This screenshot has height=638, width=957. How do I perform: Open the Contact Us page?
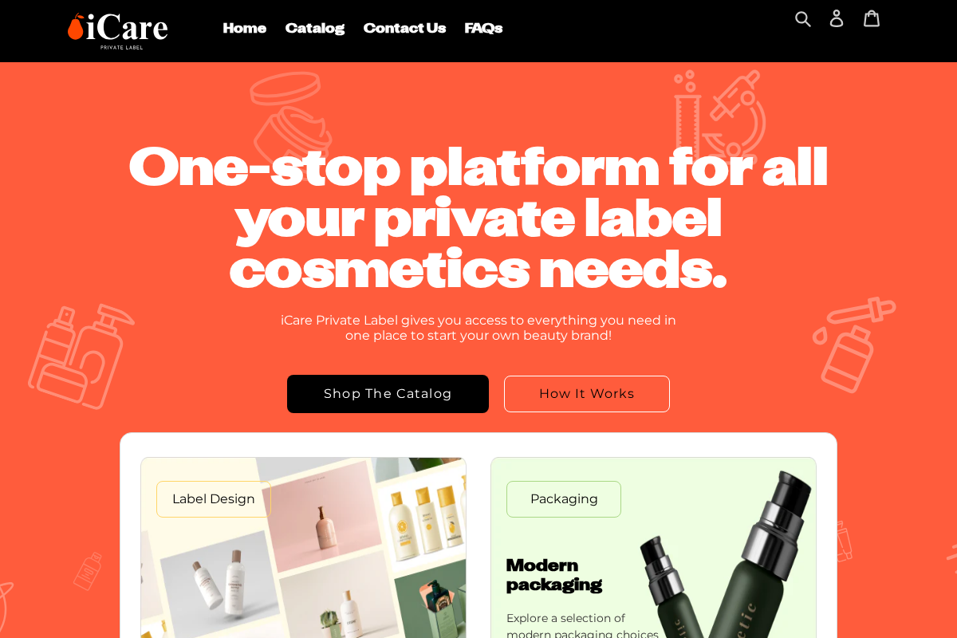click(404, 28)
